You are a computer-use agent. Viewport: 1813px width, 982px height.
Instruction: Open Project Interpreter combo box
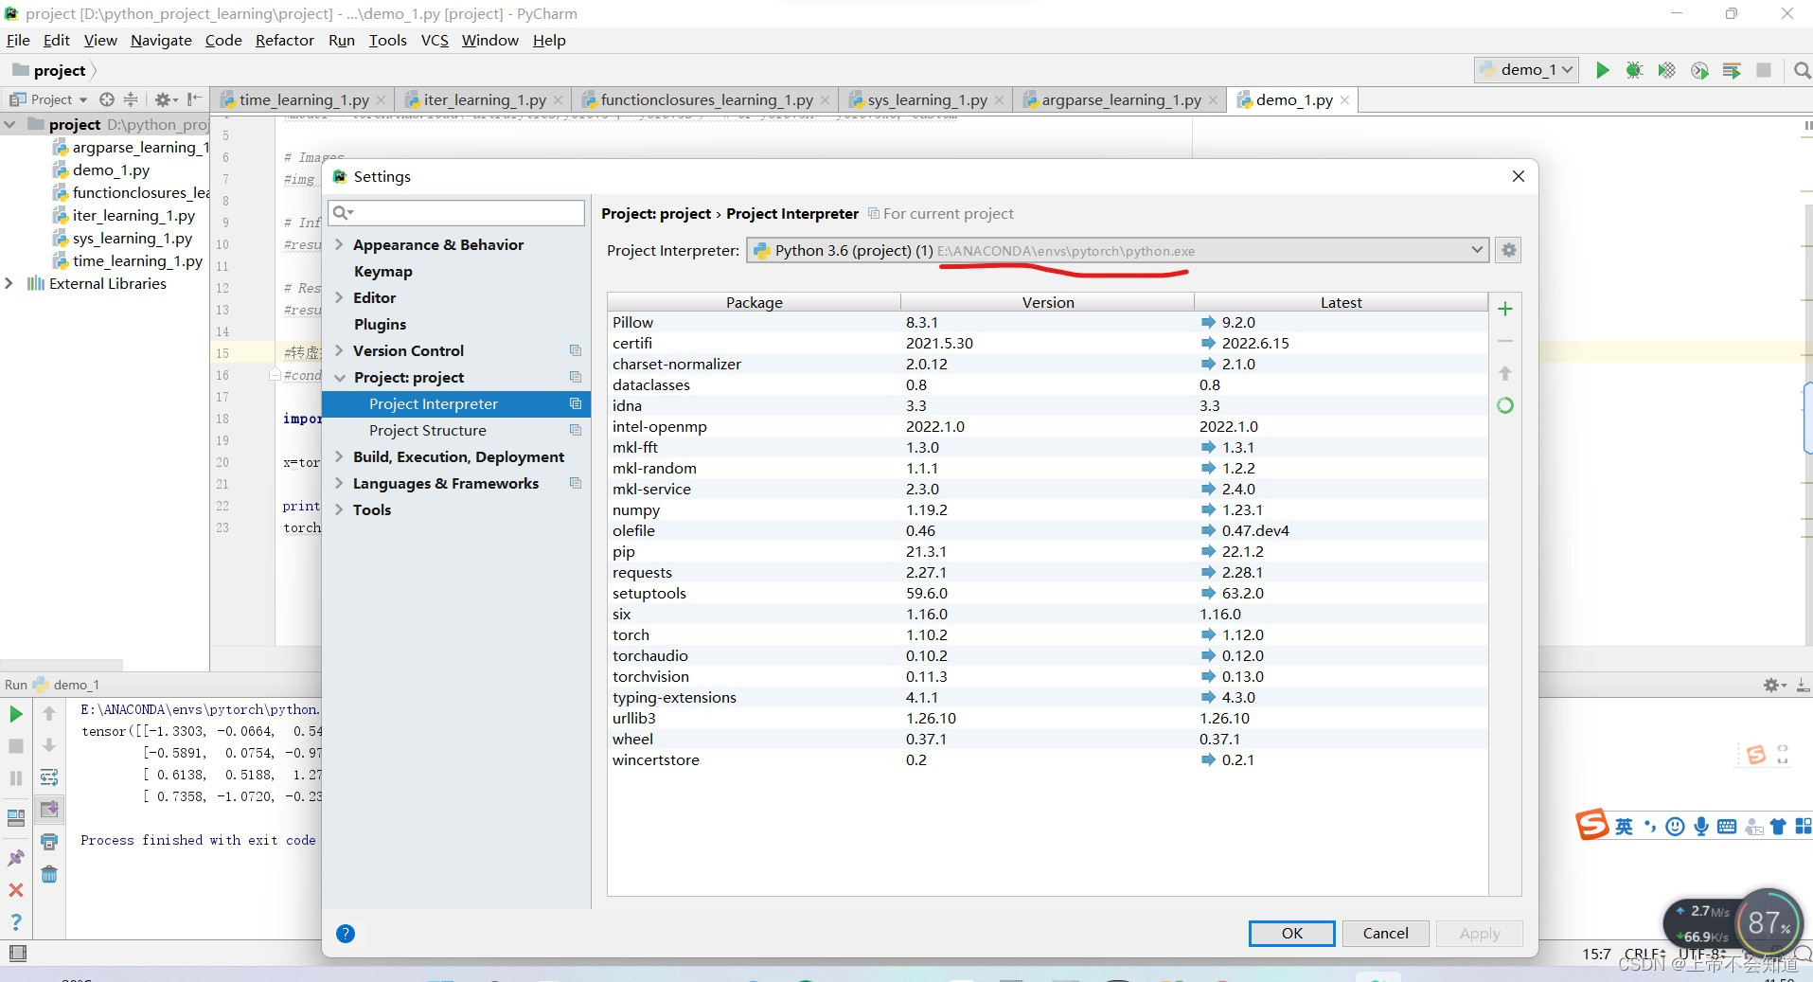point(1118,250)
